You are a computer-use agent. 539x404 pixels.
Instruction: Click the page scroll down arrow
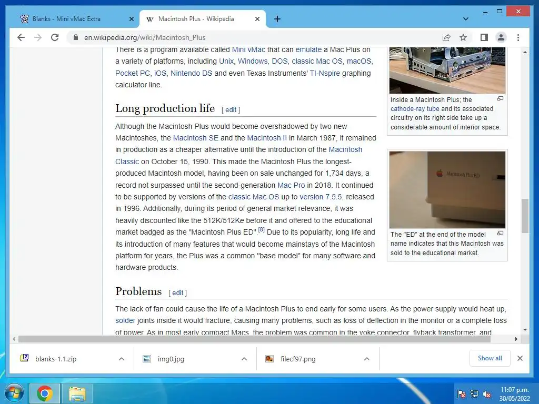(525, 330)
